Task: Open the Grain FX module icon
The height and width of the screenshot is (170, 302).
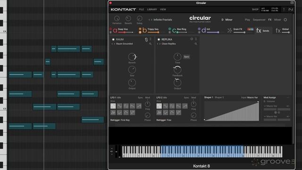Action: (229, 30)
